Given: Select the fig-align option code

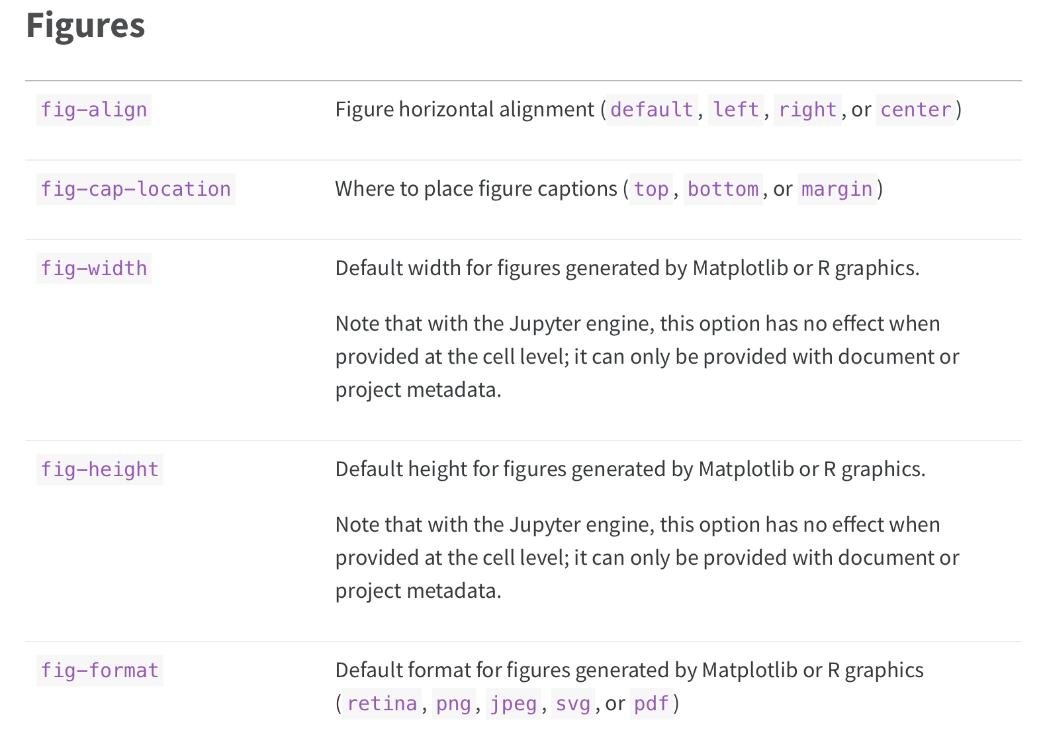Looking at the screenshot, I should [94, 110].
